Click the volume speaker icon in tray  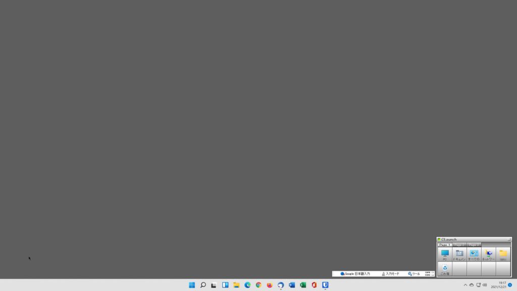485,285
